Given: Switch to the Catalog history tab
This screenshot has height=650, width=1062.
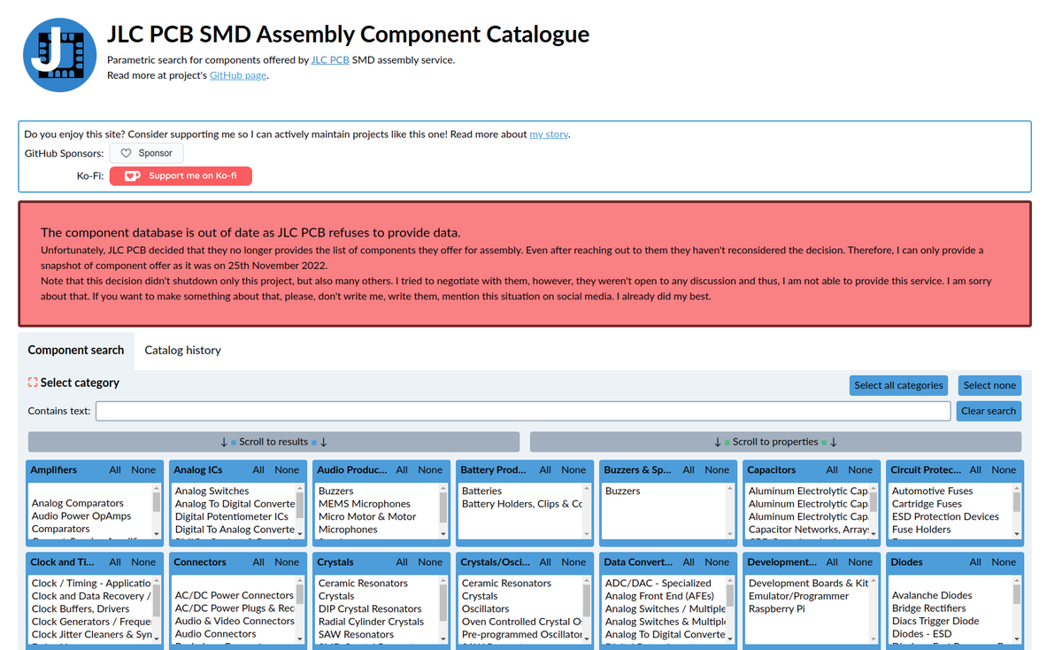Looking at the screenshot, I should pos(182,351).
